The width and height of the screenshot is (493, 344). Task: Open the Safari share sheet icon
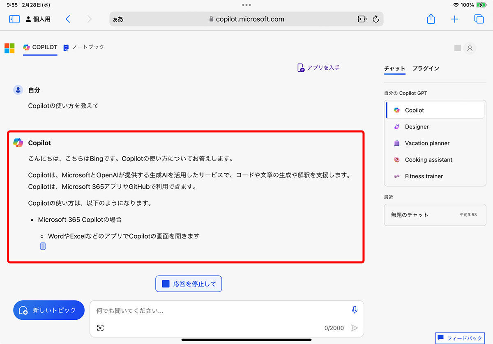(x=431, y=19)
